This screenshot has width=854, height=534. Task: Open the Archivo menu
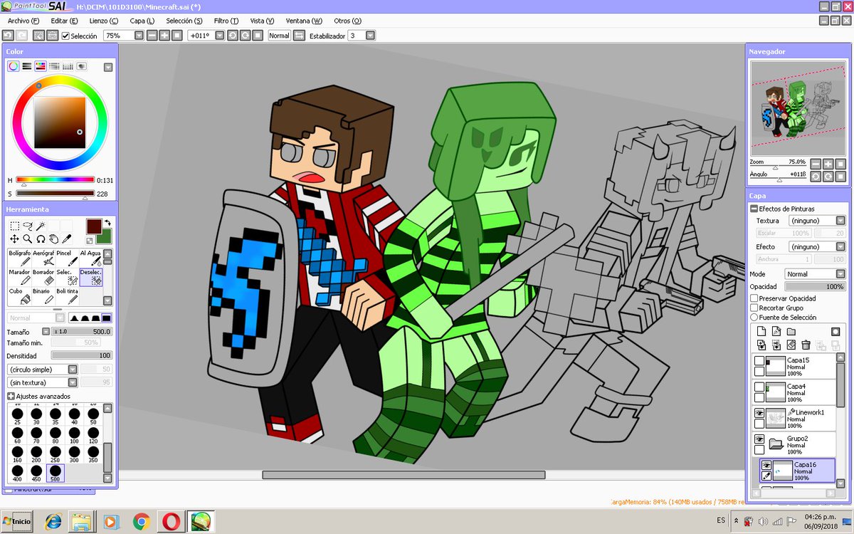23,21
